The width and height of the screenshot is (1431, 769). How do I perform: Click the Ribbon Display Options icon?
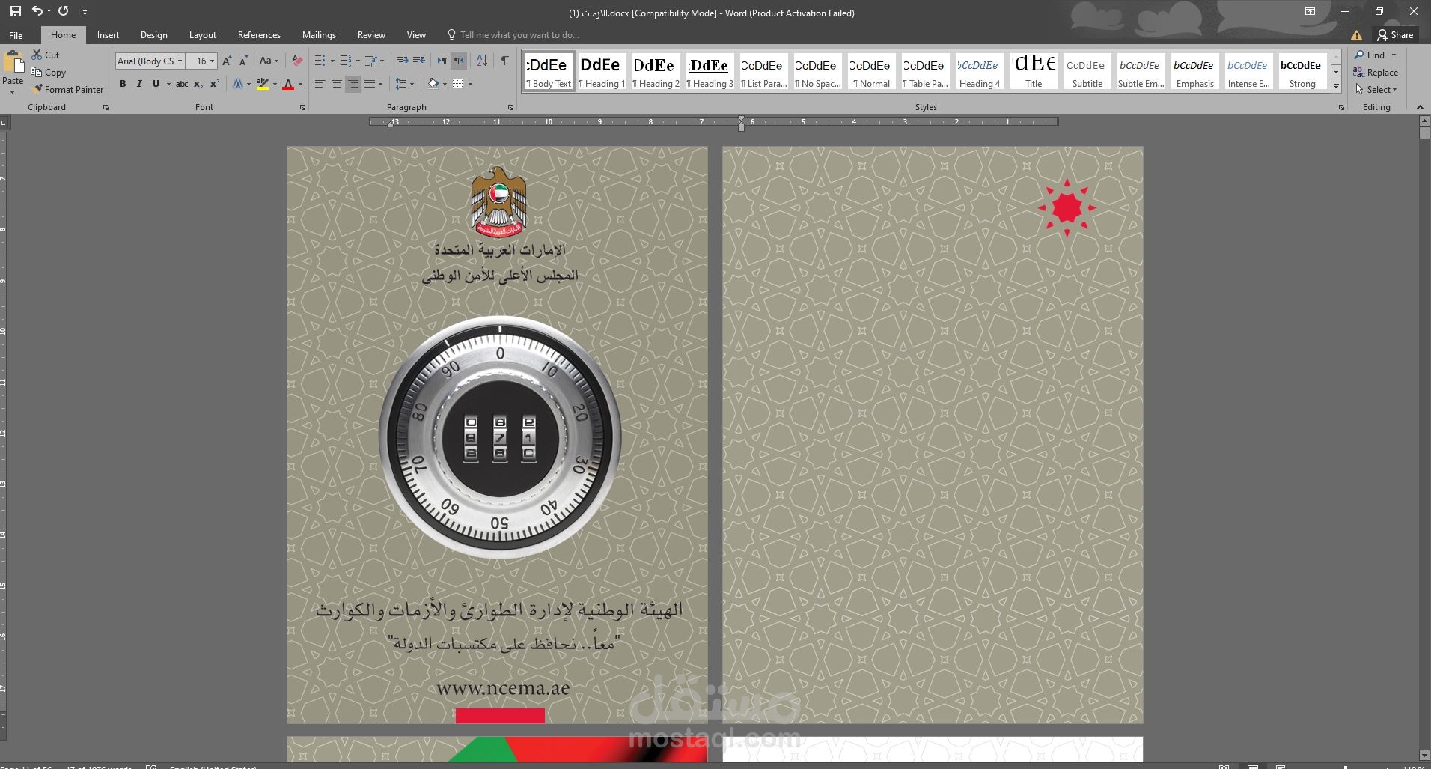click(x=1310, y=12)
